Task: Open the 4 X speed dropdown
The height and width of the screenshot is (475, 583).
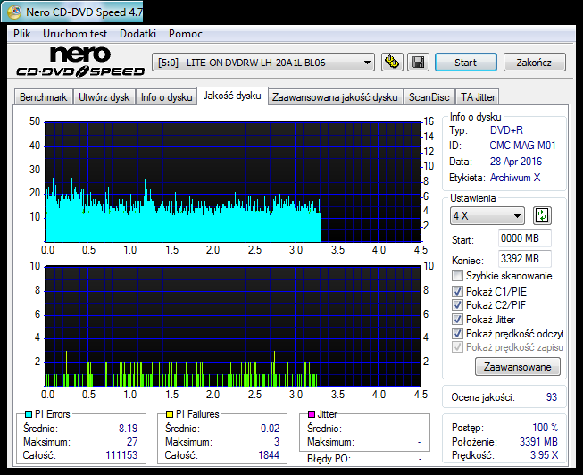Action: click(487, 216)
